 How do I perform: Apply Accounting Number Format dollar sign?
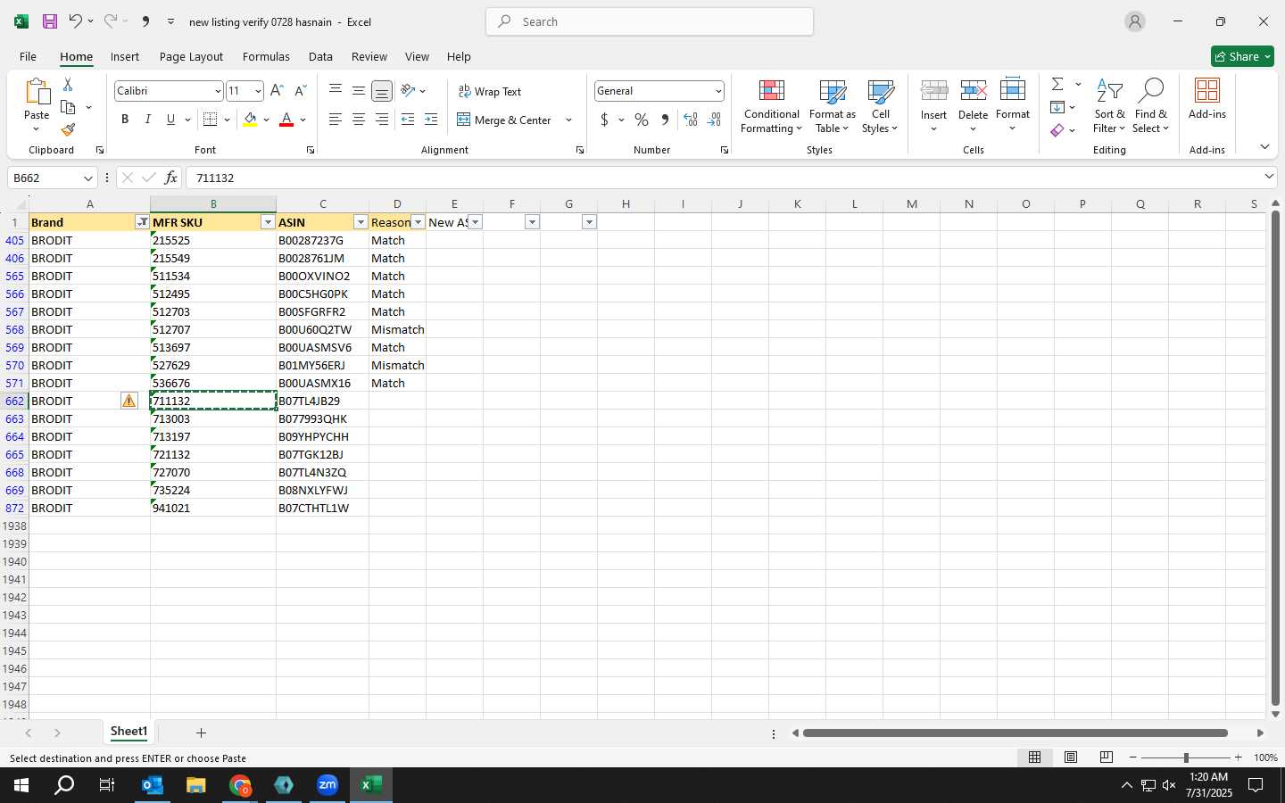click(605, 120)
